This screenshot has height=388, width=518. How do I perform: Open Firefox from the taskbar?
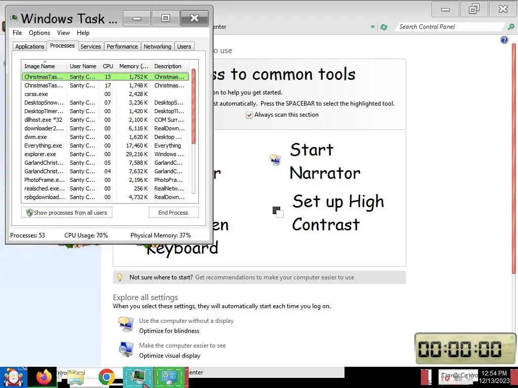(x=44, y=377)
